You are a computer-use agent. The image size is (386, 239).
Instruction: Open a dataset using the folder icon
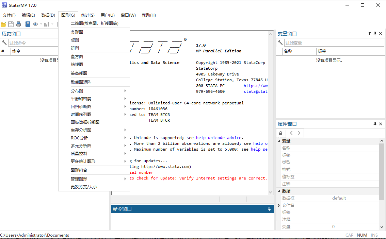click(3, 24)
